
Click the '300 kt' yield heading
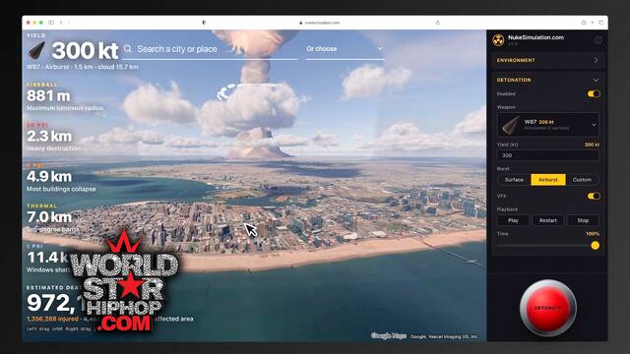point(85,50)
